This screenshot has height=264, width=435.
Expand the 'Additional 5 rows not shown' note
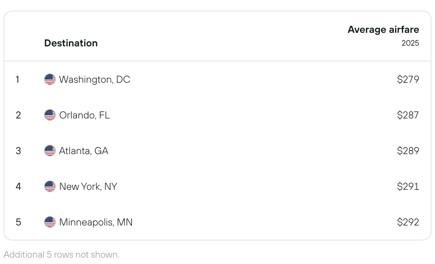click(62, 255)
